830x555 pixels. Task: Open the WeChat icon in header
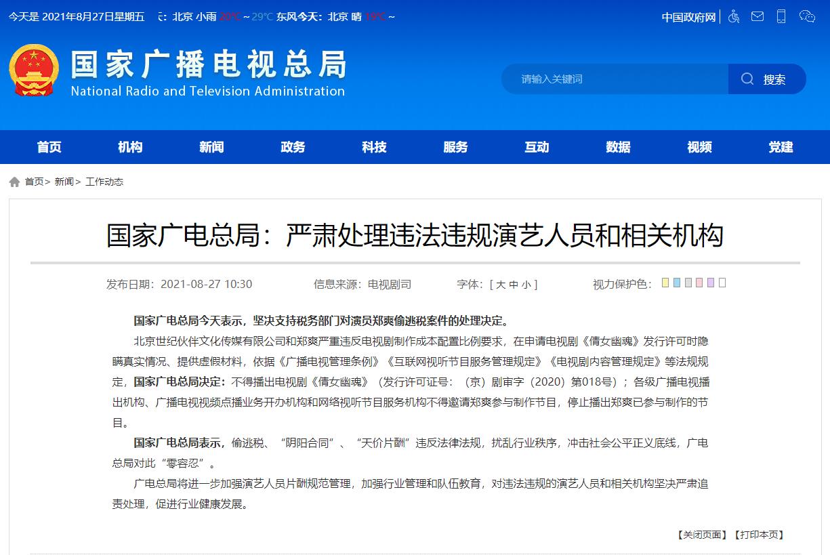pyautogui.click(x=807, y=16)
